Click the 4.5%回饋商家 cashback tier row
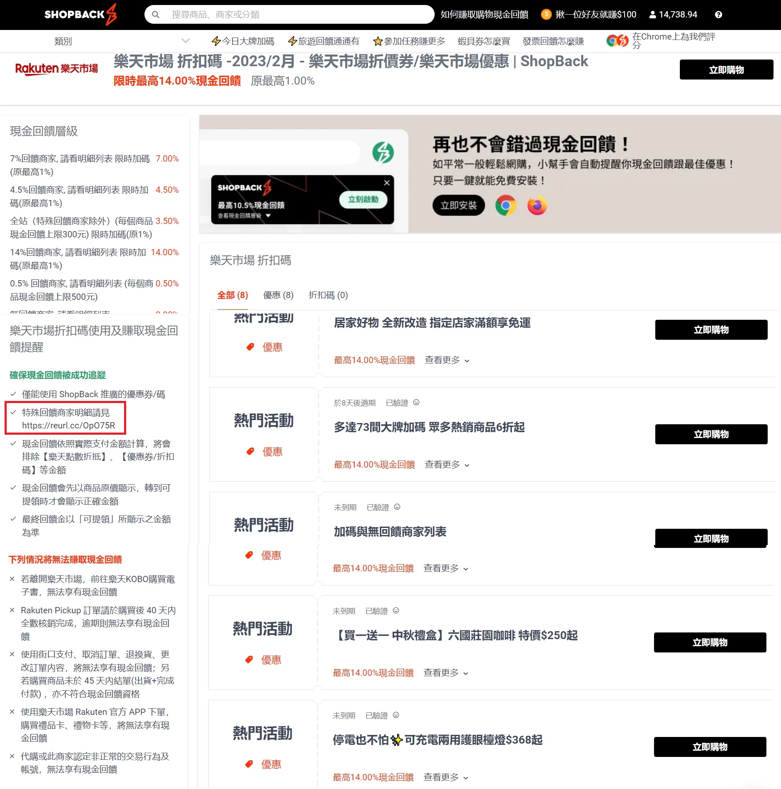 [94, 197]
